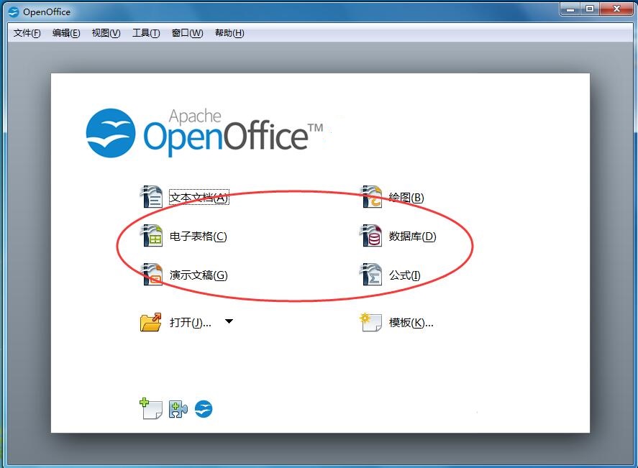Click the 数据库(D) label

click(x=413, y=237)
